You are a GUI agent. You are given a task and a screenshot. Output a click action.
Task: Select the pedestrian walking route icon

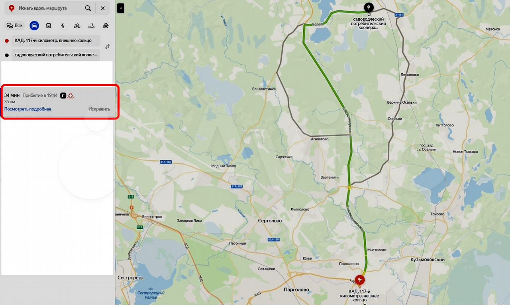click(x=63, y=26)
